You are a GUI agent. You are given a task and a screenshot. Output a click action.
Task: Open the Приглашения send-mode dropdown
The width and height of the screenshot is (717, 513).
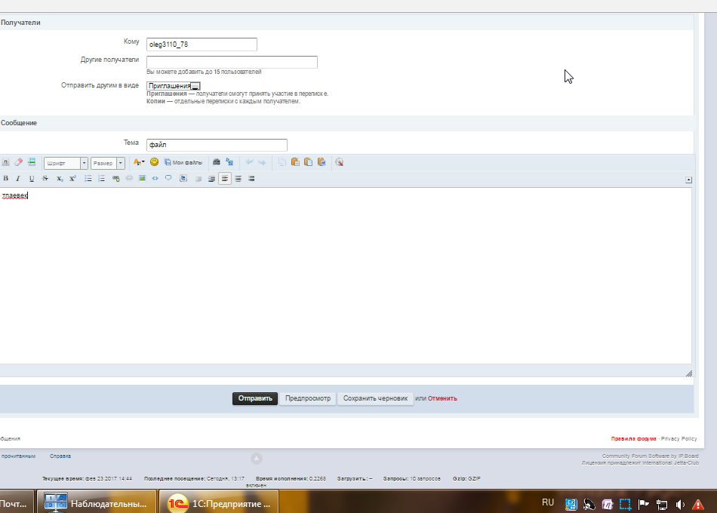click(174, 85)
